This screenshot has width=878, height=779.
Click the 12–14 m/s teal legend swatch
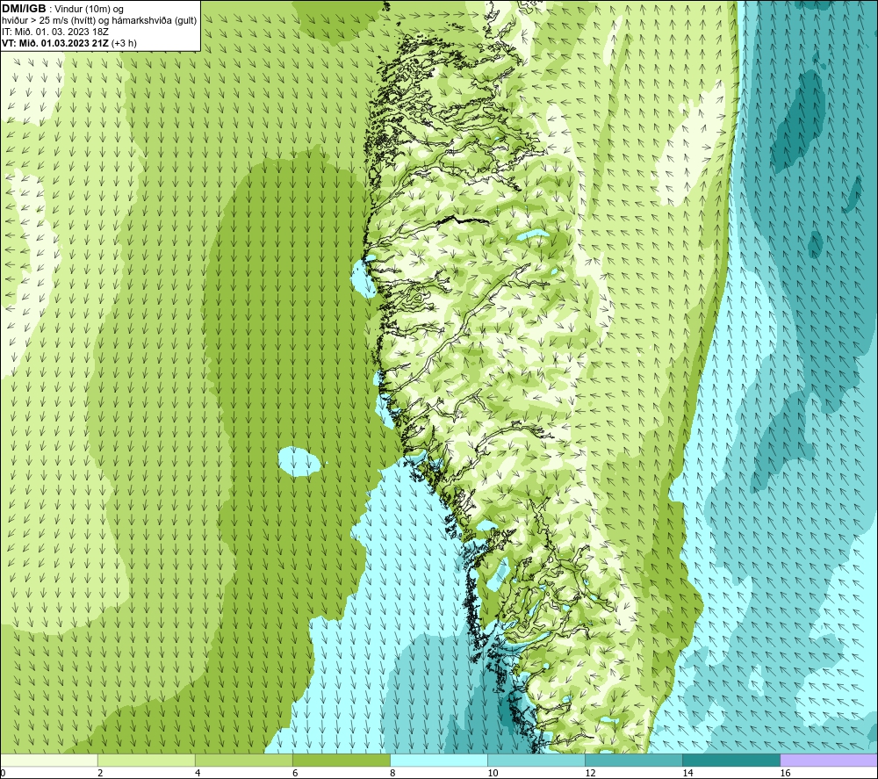click(634, 760)
